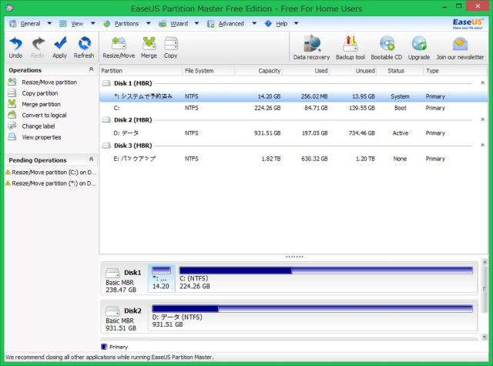Click the Disk 2 (MBR) drive icon in the list
Viewport: 493px width, 366px height.
coord(107,119)
